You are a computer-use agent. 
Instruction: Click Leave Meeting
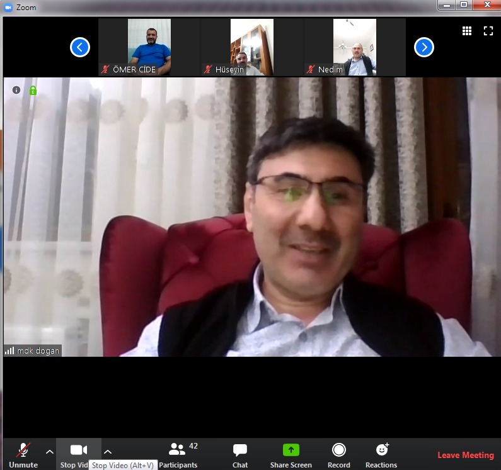[465, 455]
